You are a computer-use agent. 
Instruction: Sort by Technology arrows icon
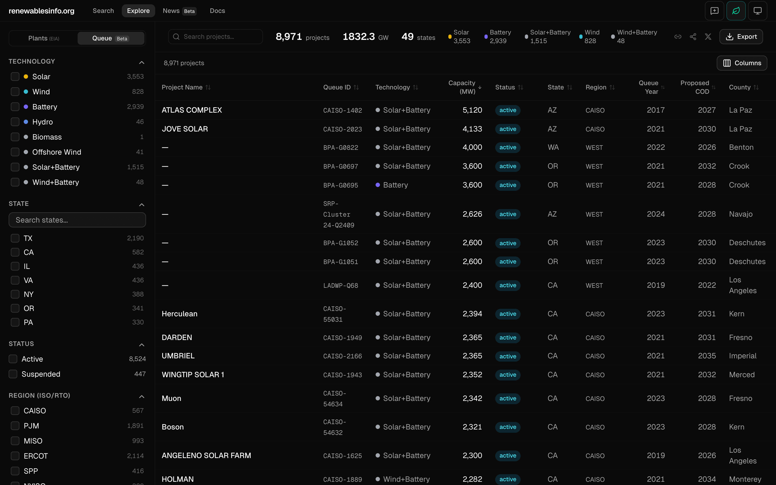point(415,87)
